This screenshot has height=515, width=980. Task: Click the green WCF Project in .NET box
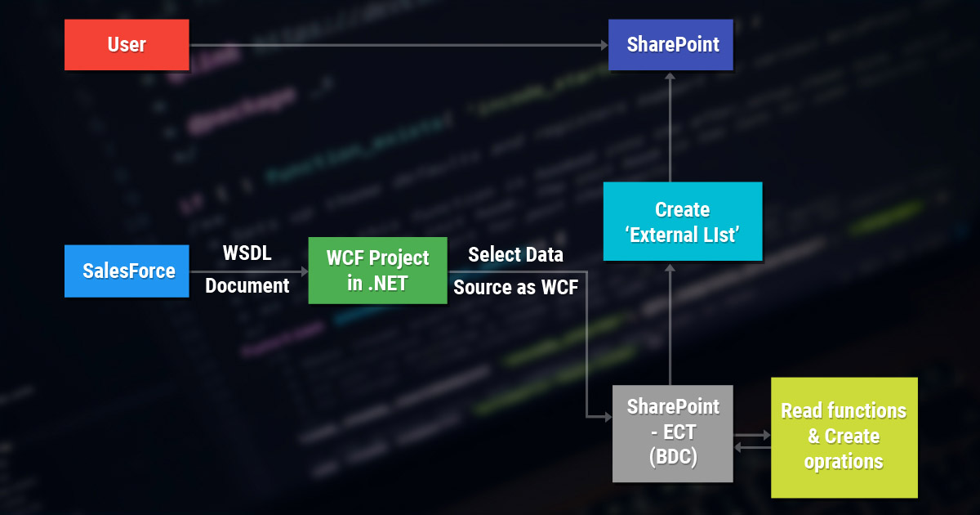point(377,271)
